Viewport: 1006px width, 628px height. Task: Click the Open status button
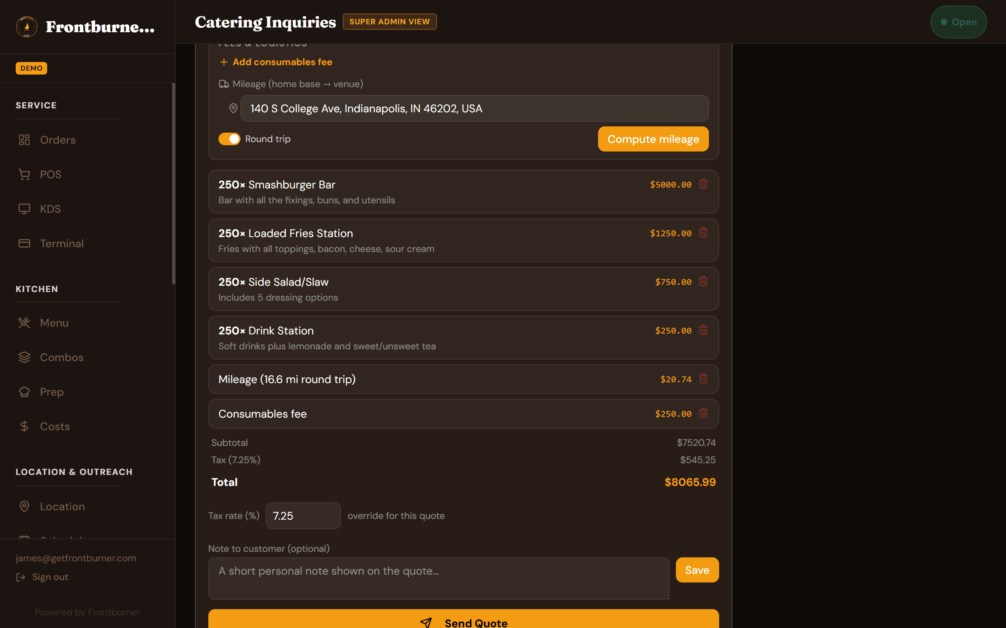[x=958, y=22]
